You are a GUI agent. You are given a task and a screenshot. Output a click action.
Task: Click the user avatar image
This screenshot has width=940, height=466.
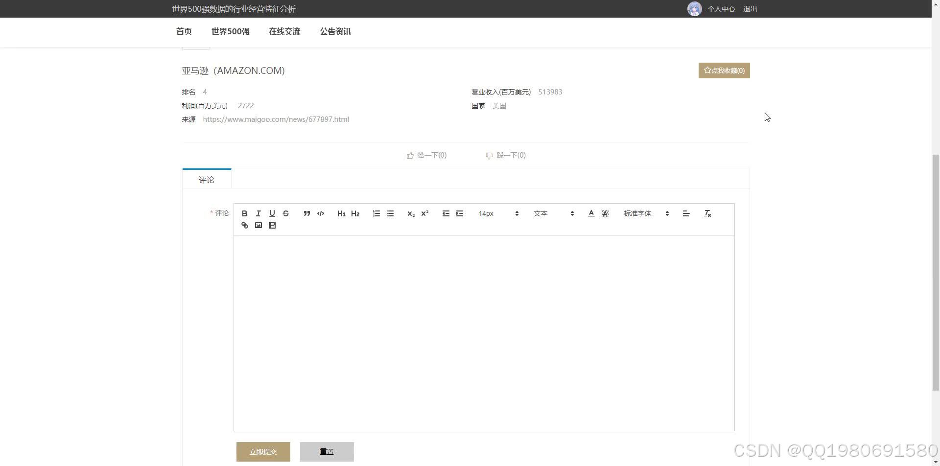pyautogui.click(x=695, y=9)
